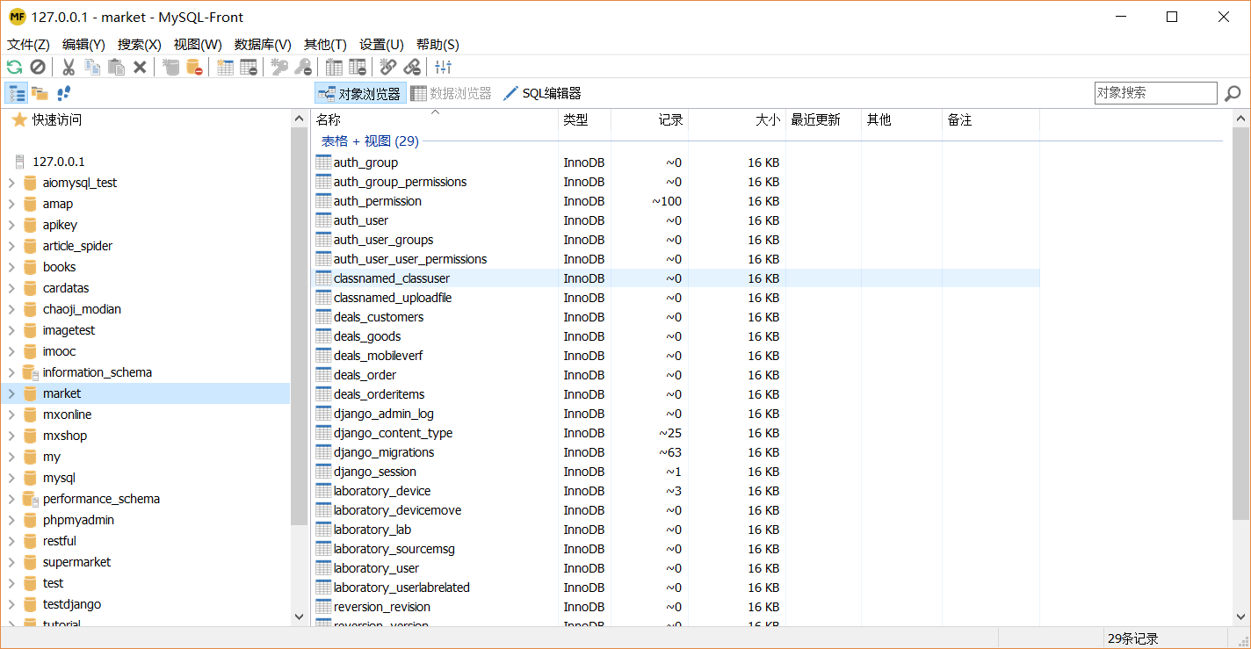The image size is (1251, 649).
Task: Click the Delete X icon
Action: pos(140,67)
